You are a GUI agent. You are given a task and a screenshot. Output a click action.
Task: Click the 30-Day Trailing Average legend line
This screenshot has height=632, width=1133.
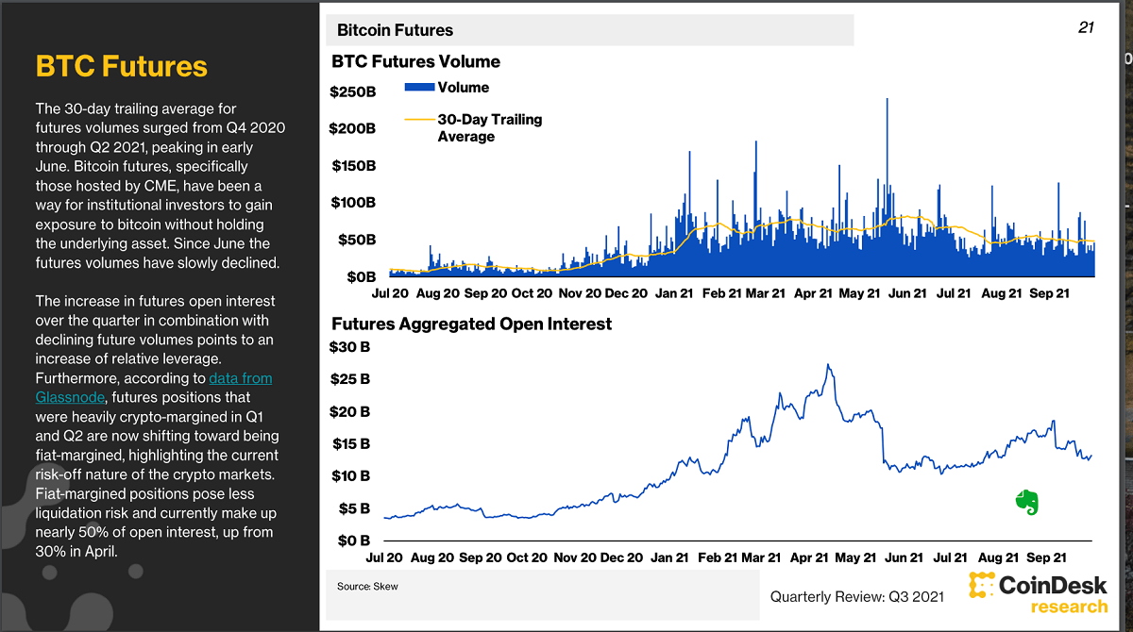(x=419, y=120)
